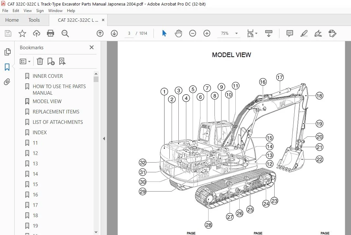
Task: Open the Help menu
Action: [71, 10]
